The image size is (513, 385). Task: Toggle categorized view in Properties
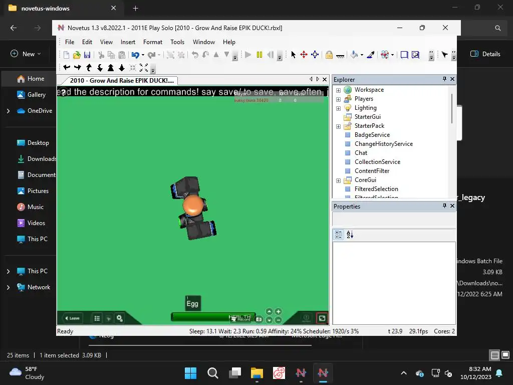pyautogui.click(x=339, y=235)
